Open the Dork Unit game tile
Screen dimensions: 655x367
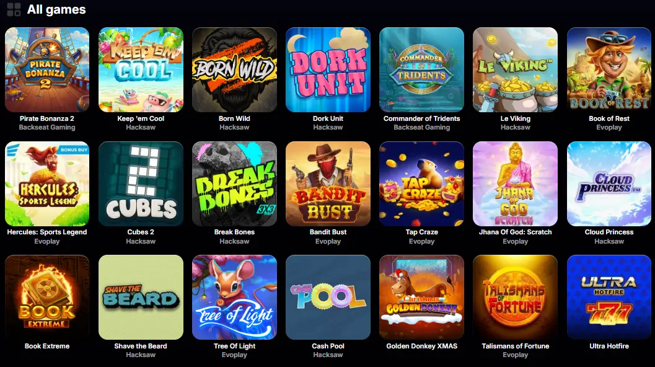tap(328, 70)
